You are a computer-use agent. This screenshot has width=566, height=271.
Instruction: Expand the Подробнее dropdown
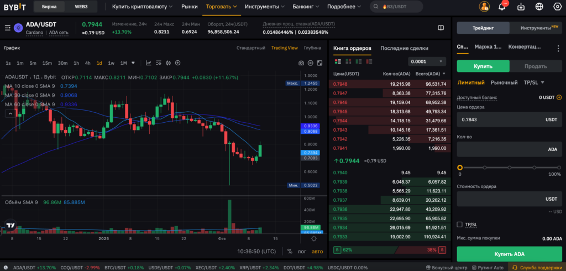click(344, 7)
